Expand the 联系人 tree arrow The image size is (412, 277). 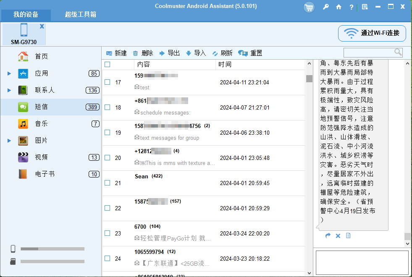(x=9, y=90)
